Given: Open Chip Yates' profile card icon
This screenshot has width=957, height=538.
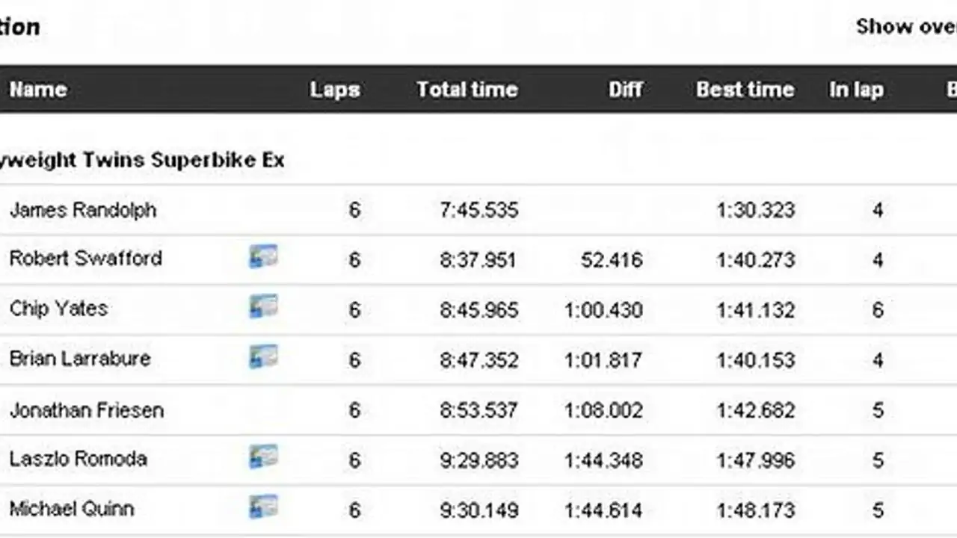Looking at the screenshot, I should tap(263, 306).
